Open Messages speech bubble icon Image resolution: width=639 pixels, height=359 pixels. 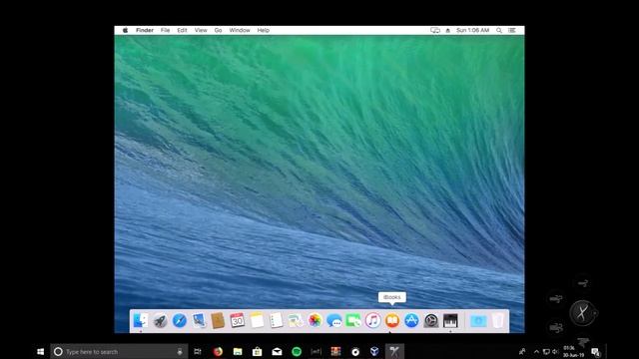pyautogui.click(x=334, y=321)
